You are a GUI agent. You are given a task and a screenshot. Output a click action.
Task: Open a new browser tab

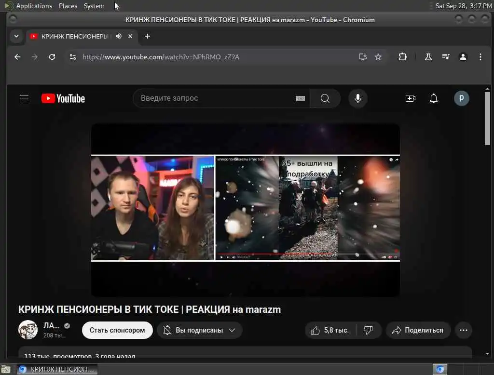pos(148,36)
